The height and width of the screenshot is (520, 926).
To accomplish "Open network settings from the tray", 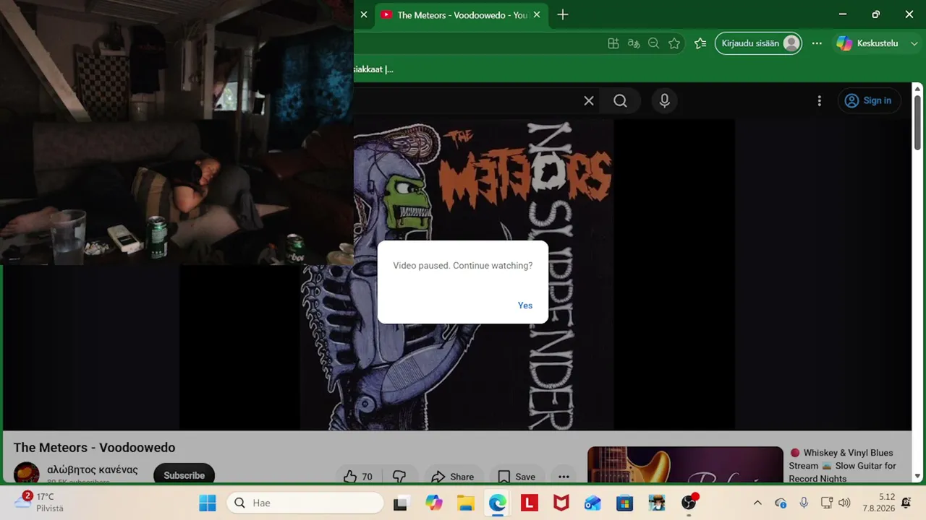I will pos(827,503).
